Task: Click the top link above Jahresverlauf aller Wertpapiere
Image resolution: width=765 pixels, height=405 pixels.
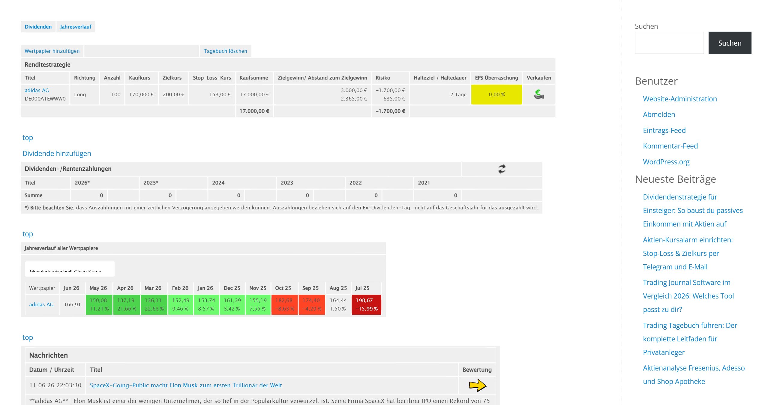Action: pyautogui.click(x=28, y=234)
